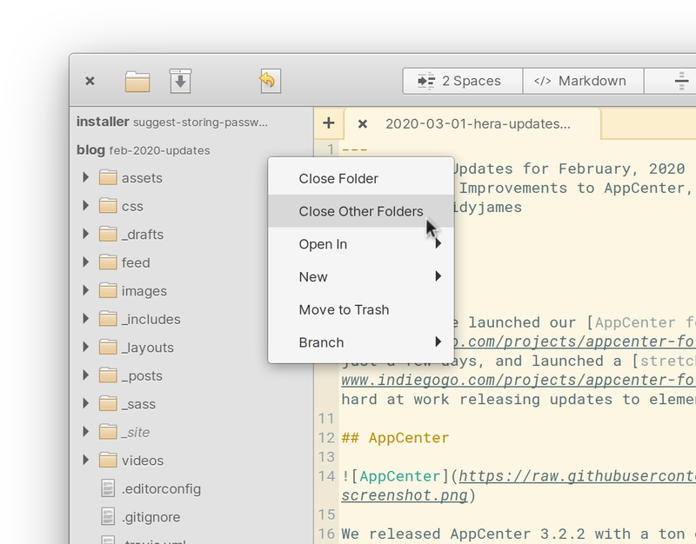Click the .gitignore file name

click(x=151, y=517)
